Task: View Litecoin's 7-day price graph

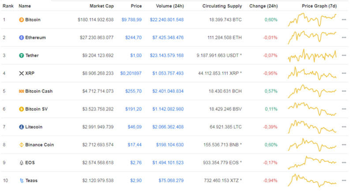Action: (x=311, y=126)
